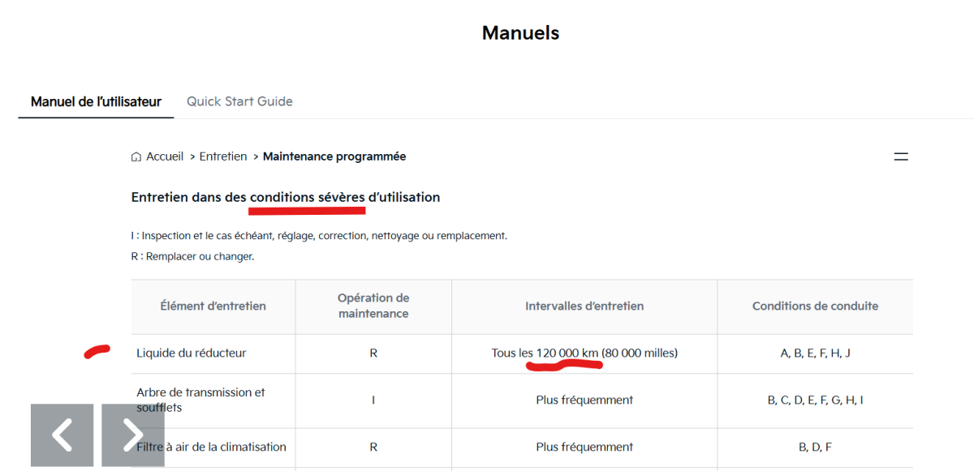Click Filtre à air de la climatisation cell

point(213,447)
